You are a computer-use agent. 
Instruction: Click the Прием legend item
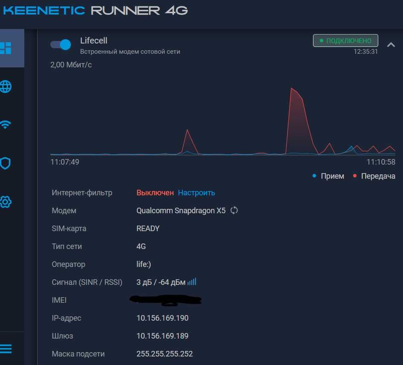coord(328,176)
